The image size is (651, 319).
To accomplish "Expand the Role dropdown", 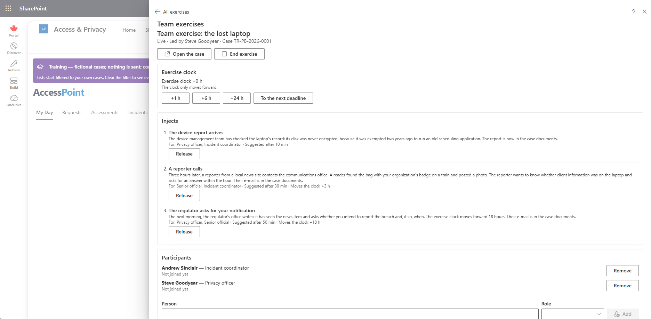I will pyautogui.click(x=573, y=314).
